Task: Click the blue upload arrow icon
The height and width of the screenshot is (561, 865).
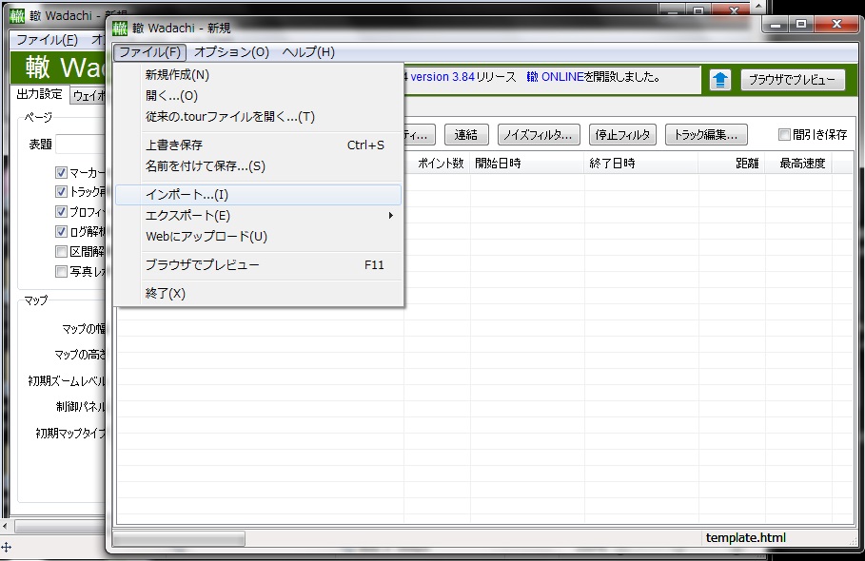Action: click(720, 80)
